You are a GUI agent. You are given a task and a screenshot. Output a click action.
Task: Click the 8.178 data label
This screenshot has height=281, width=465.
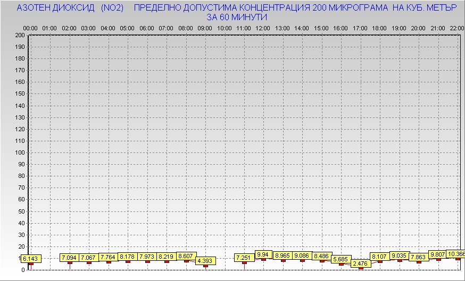coord(128,257)
